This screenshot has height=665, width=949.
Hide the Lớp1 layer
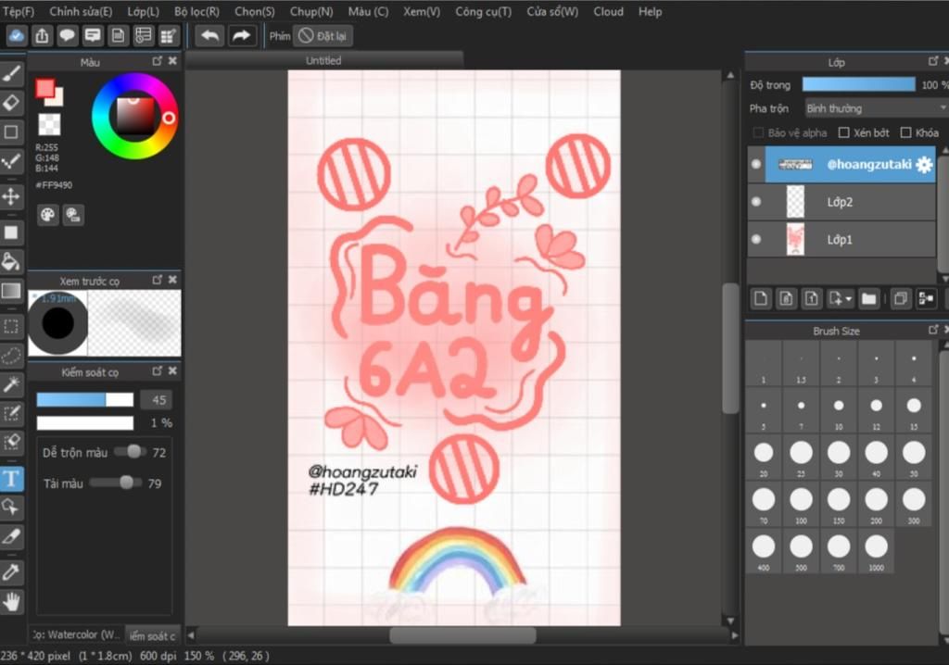point(756,239)
